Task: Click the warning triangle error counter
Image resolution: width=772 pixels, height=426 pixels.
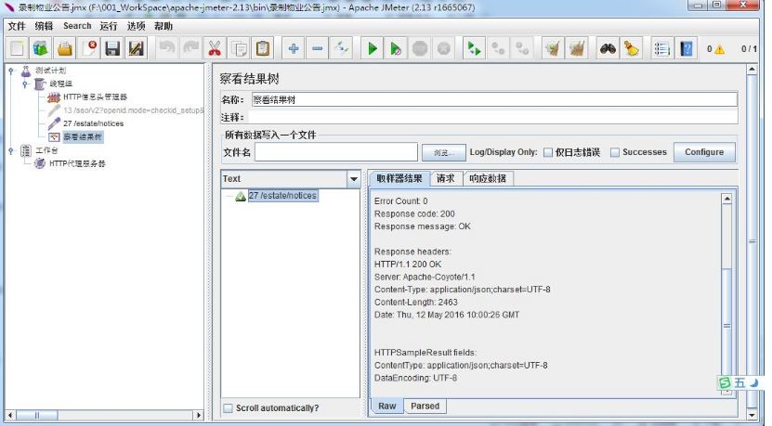Action: [x=719, y=49]
